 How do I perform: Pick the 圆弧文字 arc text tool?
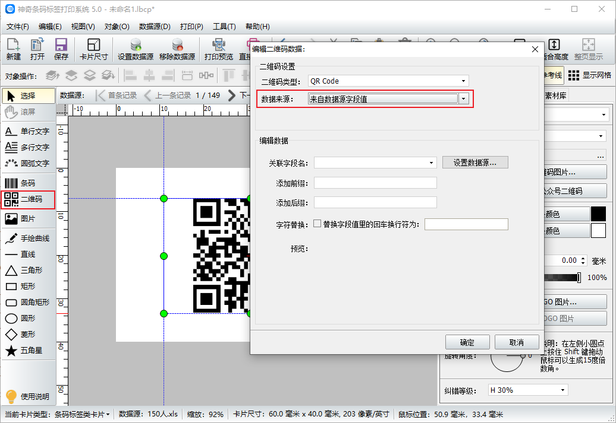[29, 164]
